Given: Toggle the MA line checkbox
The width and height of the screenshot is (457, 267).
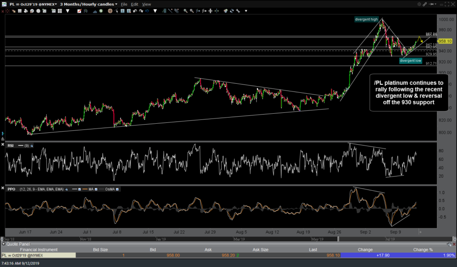Looking at the screenshot, I should (x=96, y=189).
